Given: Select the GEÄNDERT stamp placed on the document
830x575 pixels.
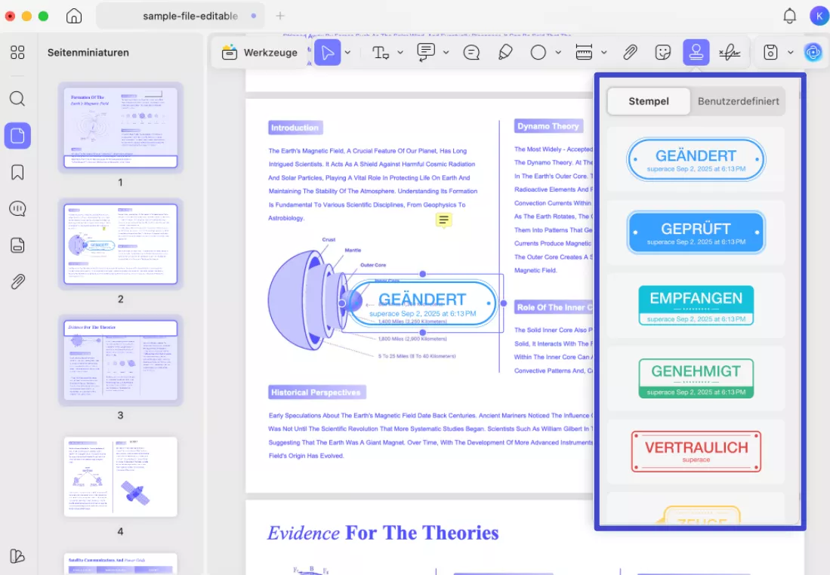Looking at the screenshot, I should coord(422,303).
